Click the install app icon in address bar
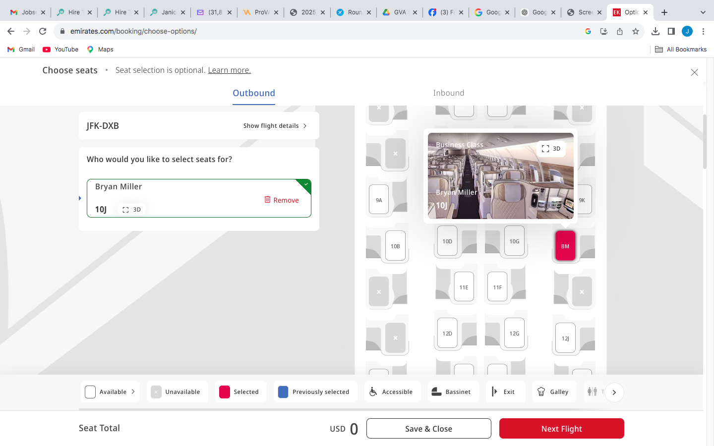This screenshot has width=714, height=446. (x=604, y=31)
